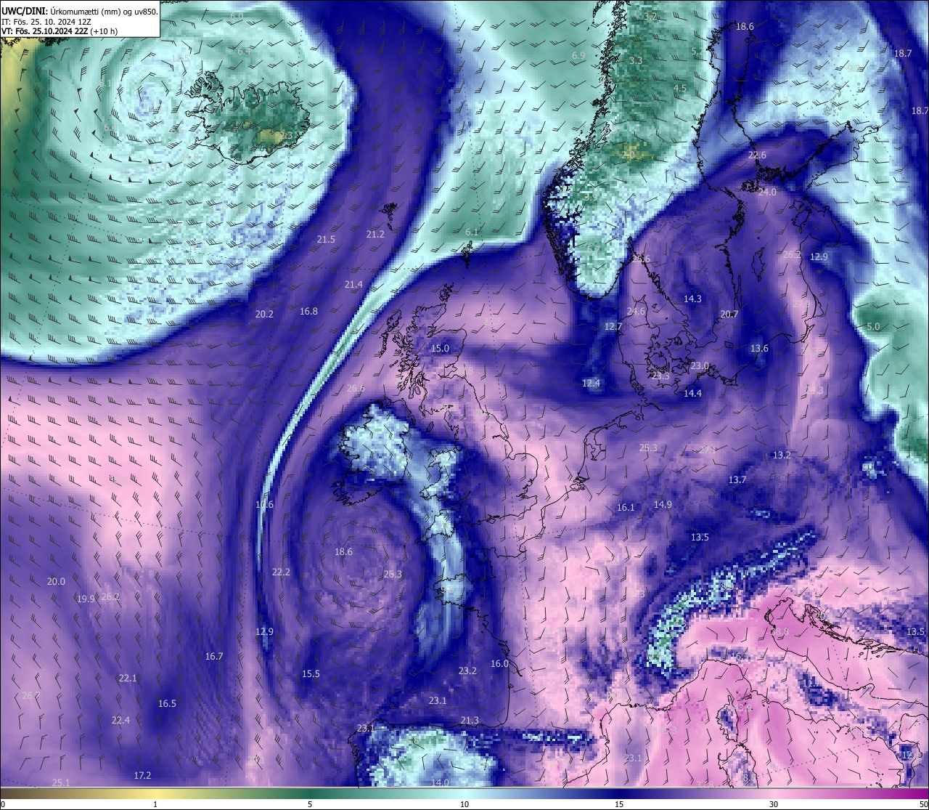Click the 22.2 value west of Ireland
929x810 pixels.
[281, 572]
